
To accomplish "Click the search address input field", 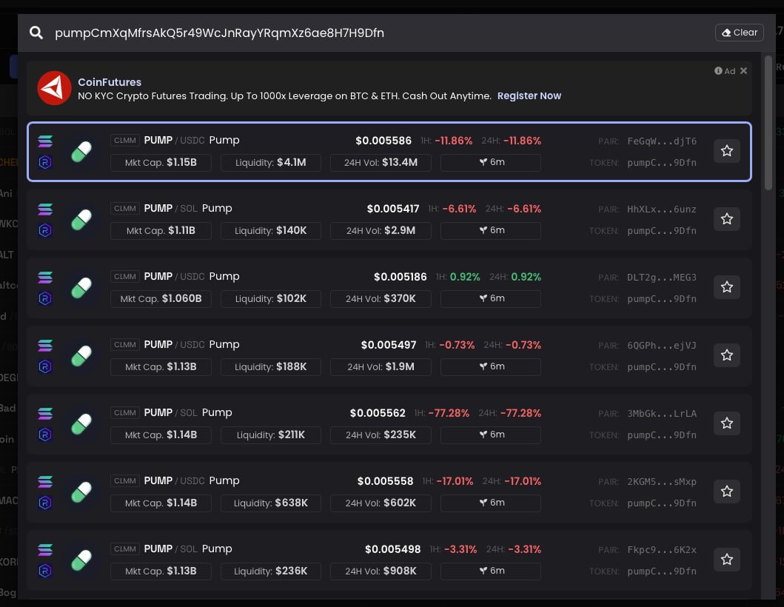I will pyautogui.click(x=380, y=33).
